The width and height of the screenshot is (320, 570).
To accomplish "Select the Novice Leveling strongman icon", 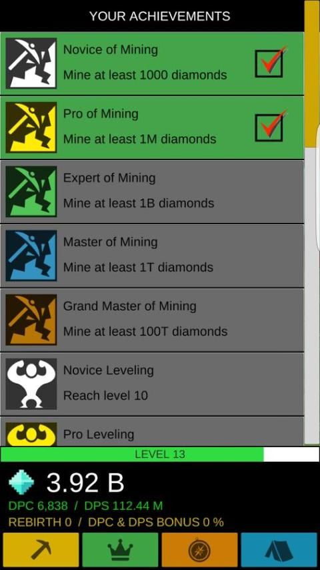I will [x=31, y=384].
